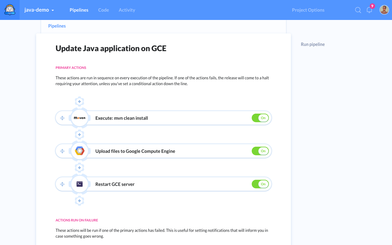The width and height of the screenshot is (392, 245).
Task: Click the terminal icon for Restart GCE
Action: [x=80, y=184]
